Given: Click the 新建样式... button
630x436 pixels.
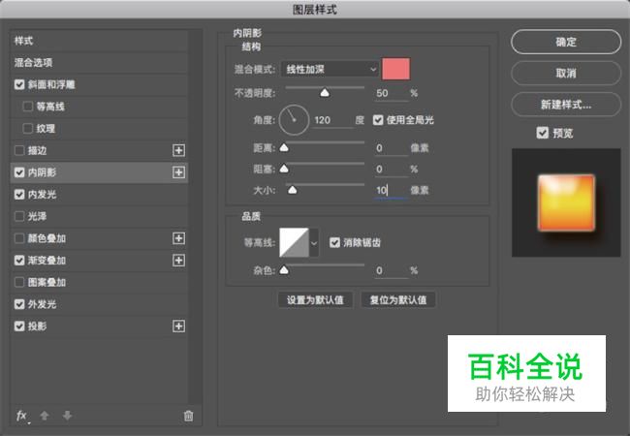Looking at the screenshot, I should (566, 105).
